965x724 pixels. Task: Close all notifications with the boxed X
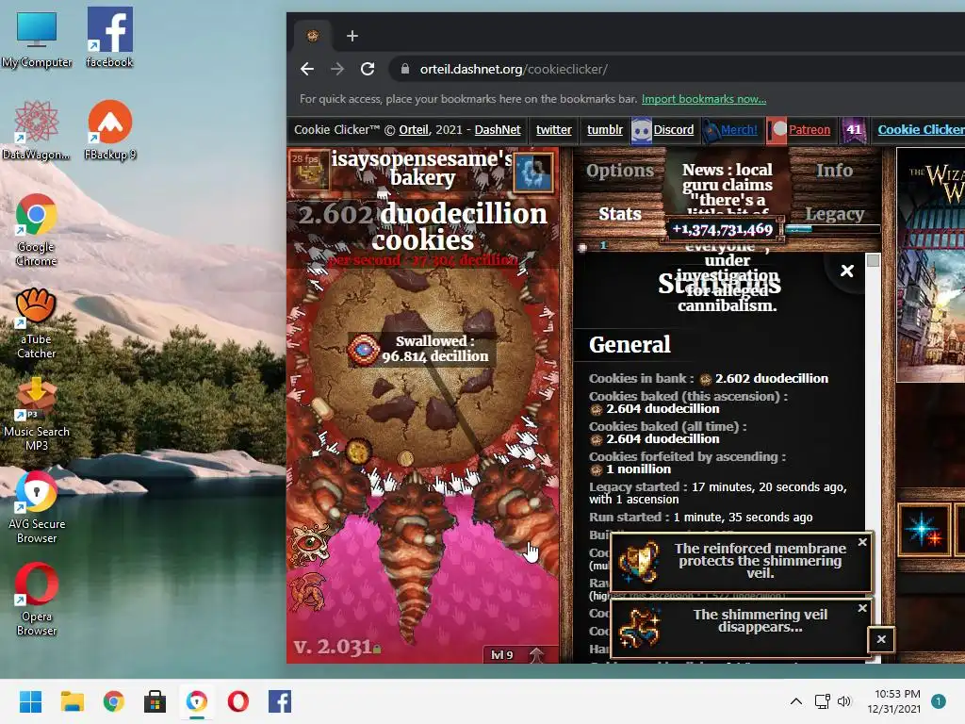pyautogui.click(x=881, y=639)
